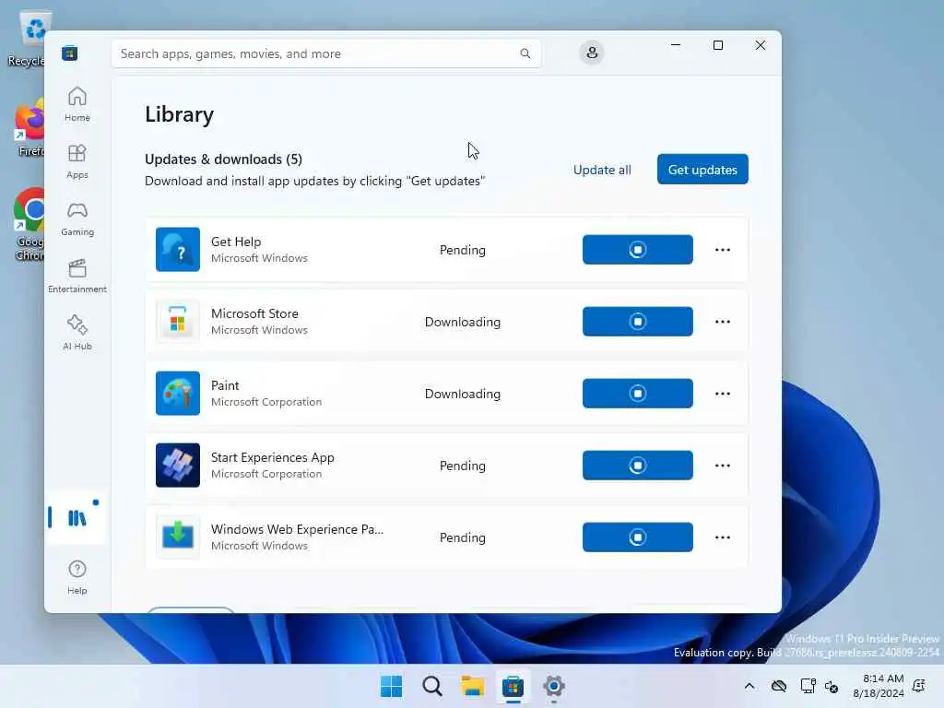Open more options for Paint
The width and height of the screenshot is (944, 708).
click(x=723, y=393)
